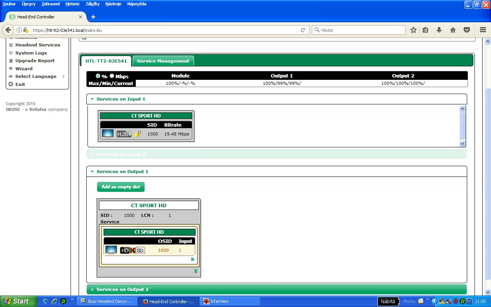Delete the output slot with the trash icon
The width and height of the screenshot is (491, 307).
click(196, 271)
